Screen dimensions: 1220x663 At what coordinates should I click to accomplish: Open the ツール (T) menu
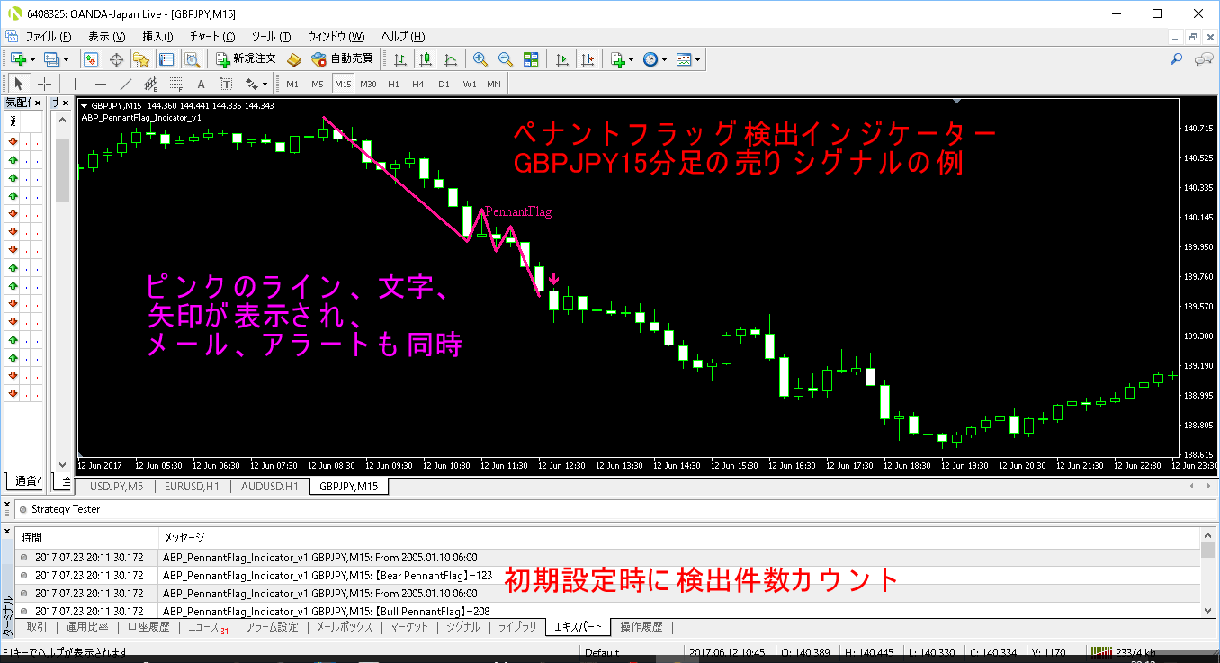271,37
